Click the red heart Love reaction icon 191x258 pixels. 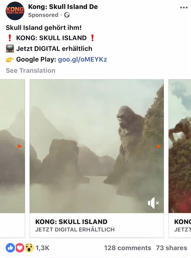click(x=20, y=248)
